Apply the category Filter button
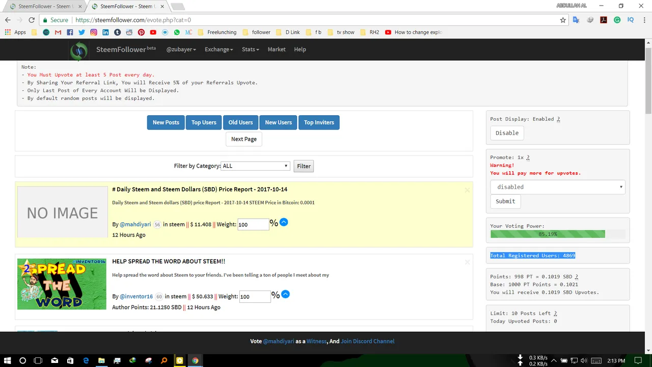Viewport: 652px width, 367px height. coord(304,166)
